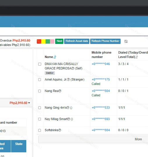Select the Softdrinks row checkbox
Screen dimensions: 148x157
point(40,130)
